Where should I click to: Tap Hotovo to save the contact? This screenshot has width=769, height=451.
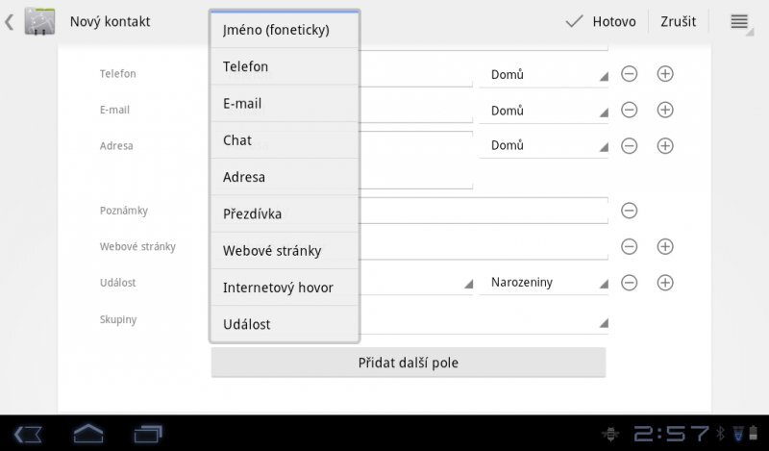602,21
